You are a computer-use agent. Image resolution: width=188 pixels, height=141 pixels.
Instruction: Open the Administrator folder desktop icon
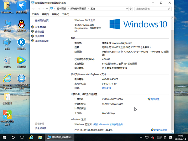click(x=7, y=7)
